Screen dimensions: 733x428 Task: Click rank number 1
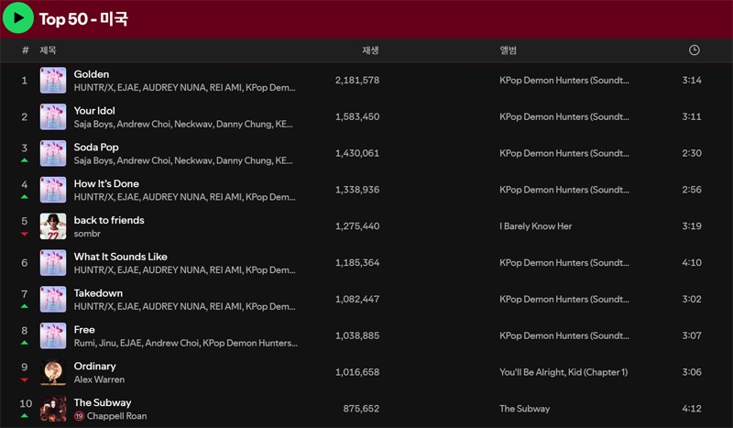click(x=25, y=81)
